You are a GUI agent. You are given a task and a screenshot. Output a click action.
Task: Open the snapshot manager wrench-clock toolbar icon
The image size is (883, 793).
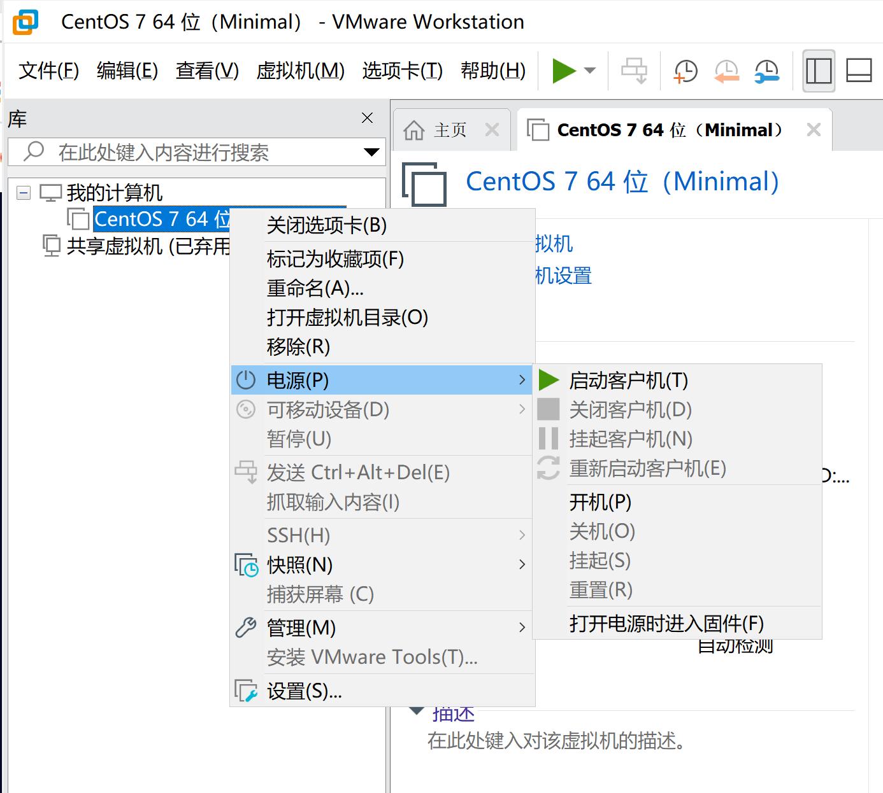click(766, 71)
